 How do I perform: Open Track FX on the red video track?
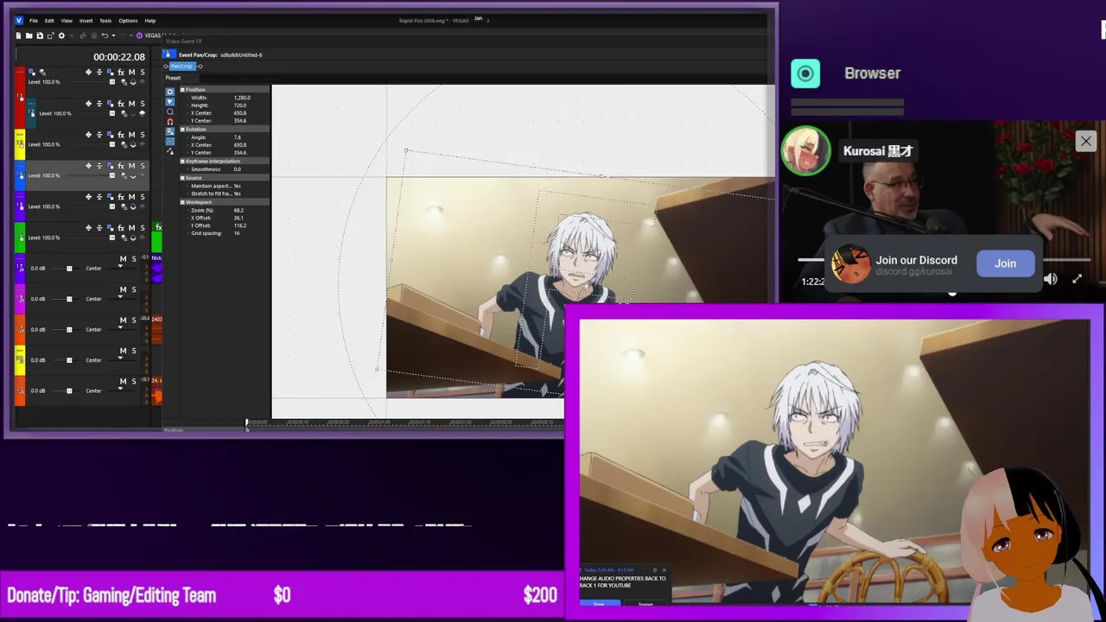click(121, 72)
